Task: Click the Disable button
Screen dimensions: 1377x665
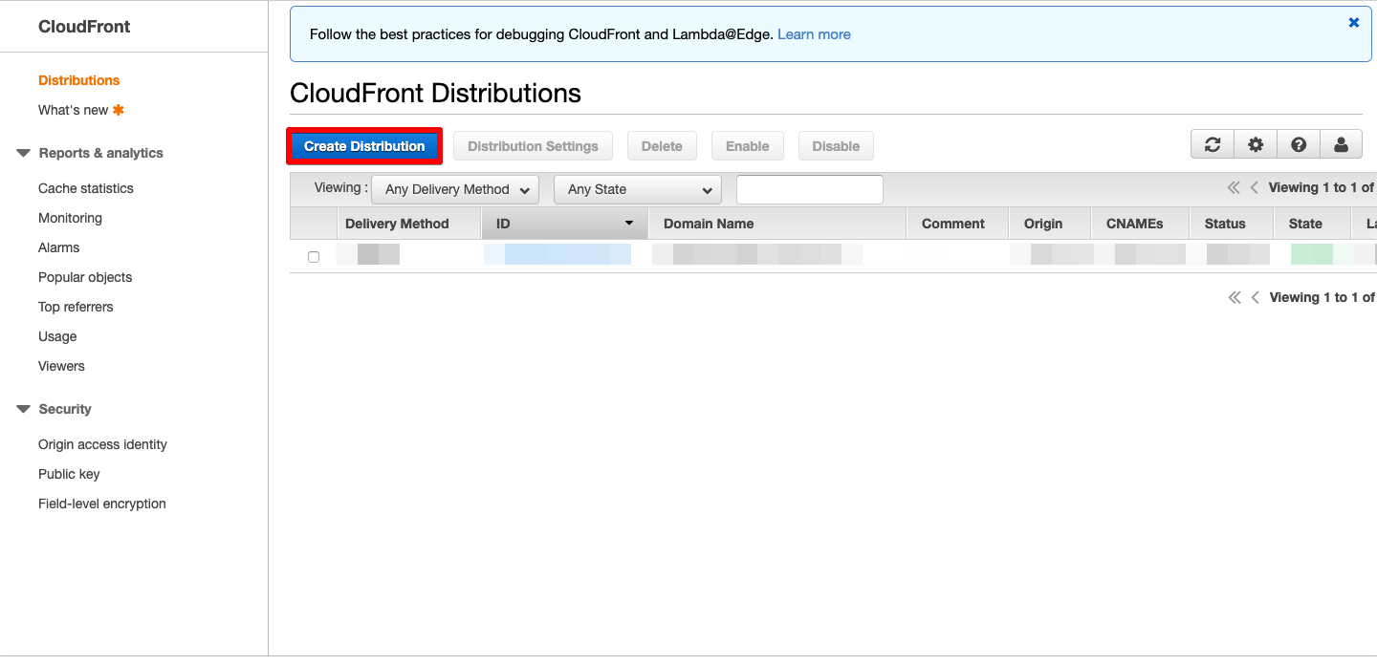Action: point(835,145)
